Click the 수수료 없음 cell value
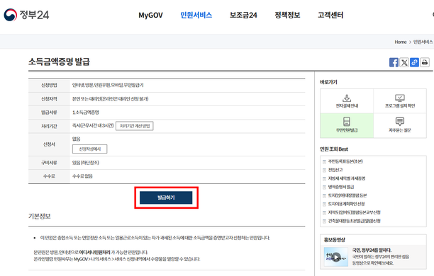Image resolution: width=434 pixels, height=276 pixels. [x=82, y=176]
